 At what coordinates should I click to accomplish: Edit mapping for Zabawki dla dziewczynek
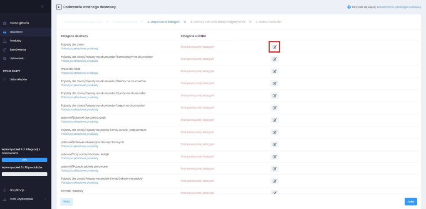coord(275,120)
